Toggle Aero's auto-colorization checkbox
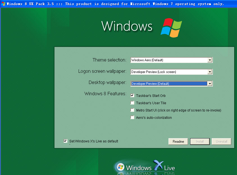The width and height of the screenshot is (237, 175). coord(132,117)
